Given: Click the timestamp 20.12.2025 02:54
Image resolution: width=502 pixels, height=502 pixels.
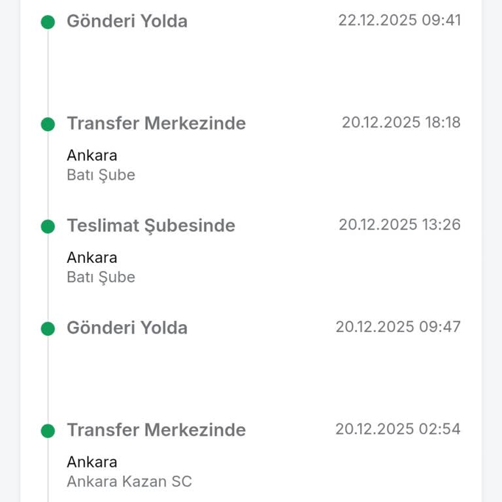Looking at the screenshot, I should tap(398, 429).
